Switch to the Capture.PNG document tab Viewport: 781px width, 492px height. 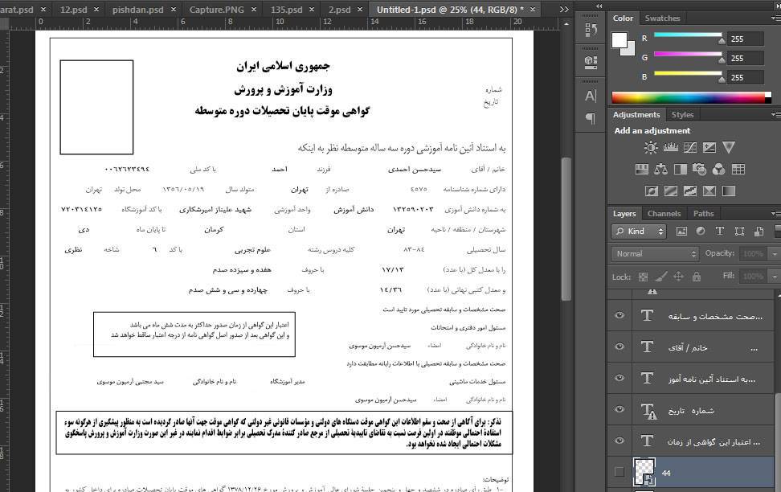pos(217,10)
